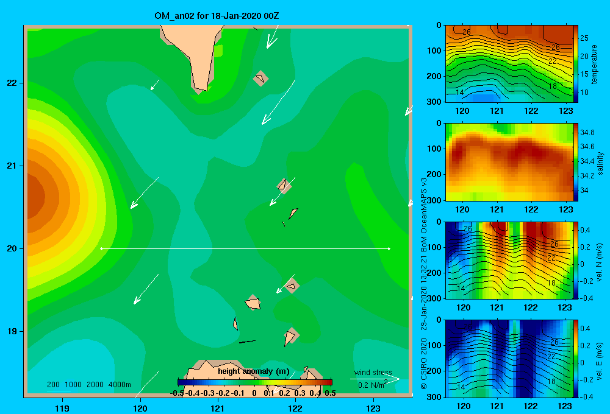Click the '-0.5' tick on height anomaly scale
Viewport: 610px width, 414px height.
click(177, 393)
